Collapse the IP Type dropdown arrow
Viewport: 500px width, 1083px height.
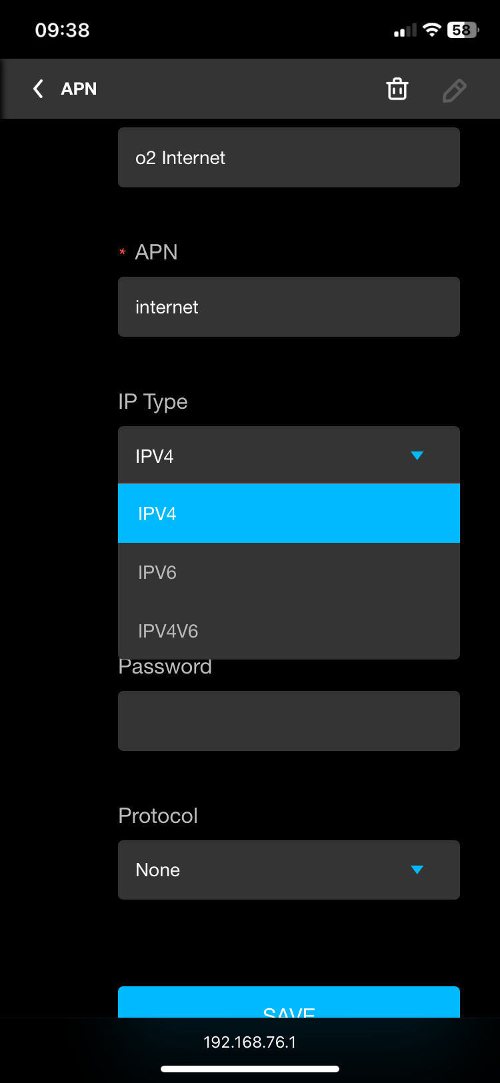(x=417, y=455)
